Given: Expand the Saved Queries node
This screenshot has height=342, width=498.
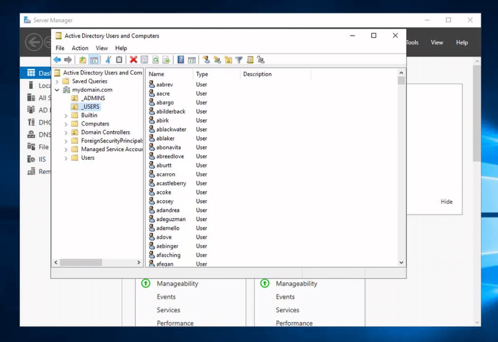Looking at the screenshot, I should point(58,81).
